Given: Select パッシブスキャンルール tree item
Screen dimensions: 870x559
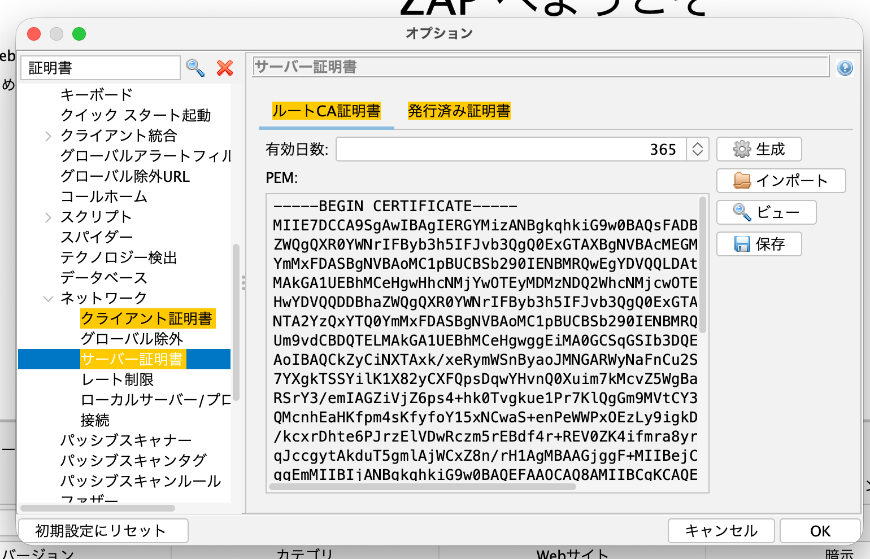Looking at the screenshot, I should coord(141,481).
